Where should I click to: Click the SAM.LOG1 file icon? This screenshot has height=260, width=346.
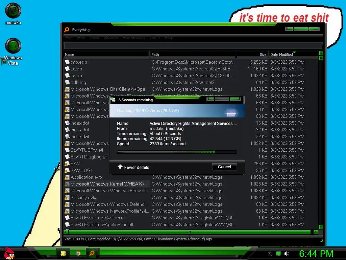pos(67,170)
